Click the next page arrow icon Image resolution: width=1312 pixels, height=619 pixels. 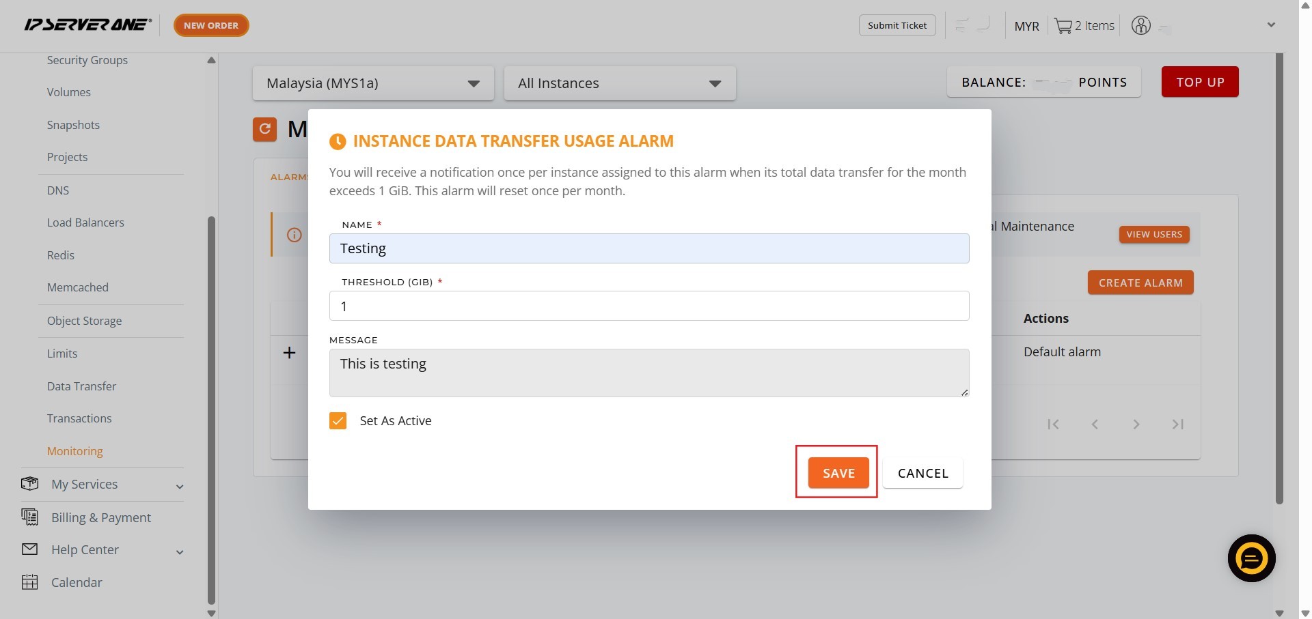coord(1136,424)
